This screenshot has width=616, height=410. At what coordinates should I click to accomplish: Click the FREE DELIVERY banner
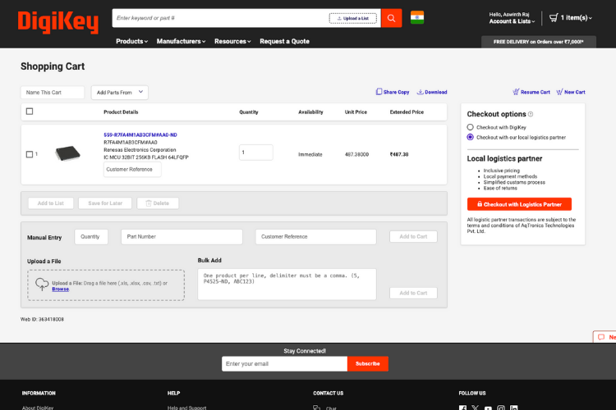[x=539, y=42]
